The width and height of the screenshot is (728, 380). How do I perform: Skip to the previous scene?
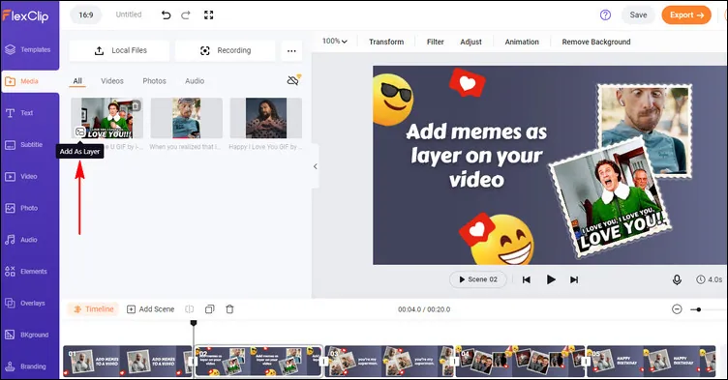coord(526,279)
